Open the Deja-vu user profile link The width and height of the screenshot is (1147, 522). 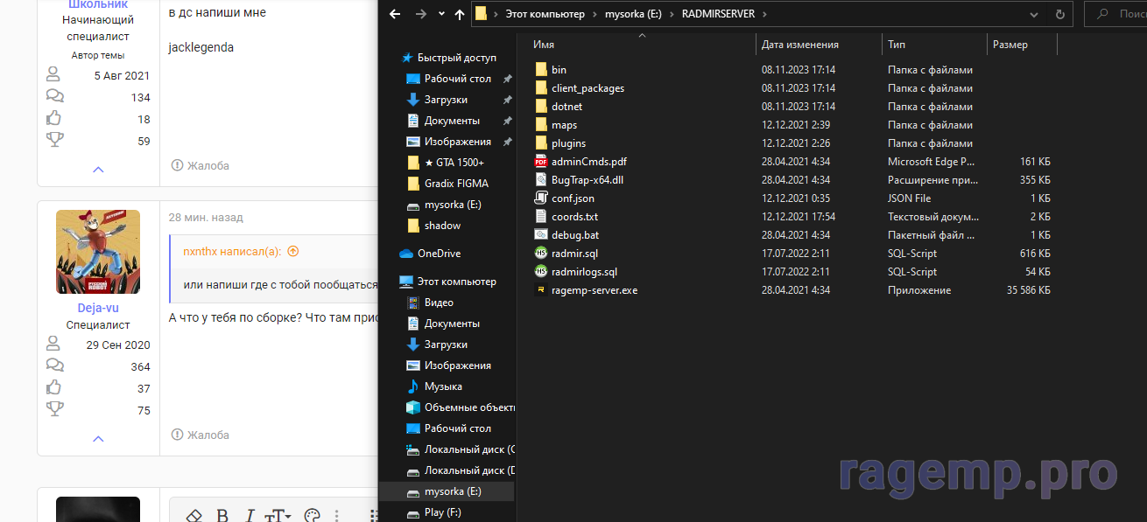click(x=98, y=308)
